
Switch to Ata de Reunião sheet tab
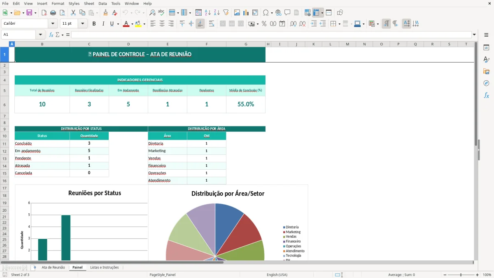point(53,267)
